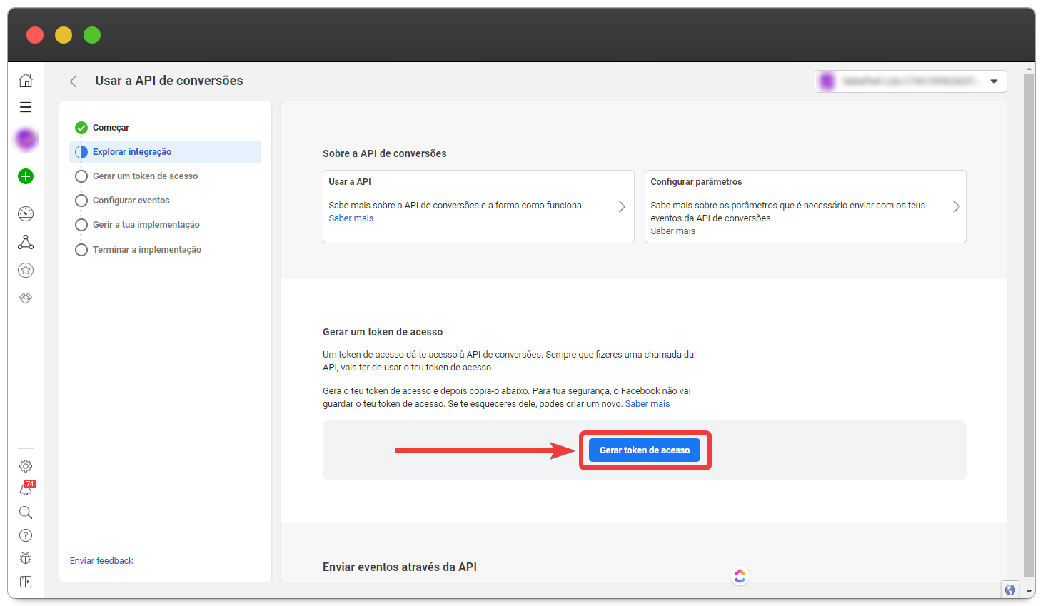Open the help question mark icon
1043x606 pixels.
click(x=26, y=535)
